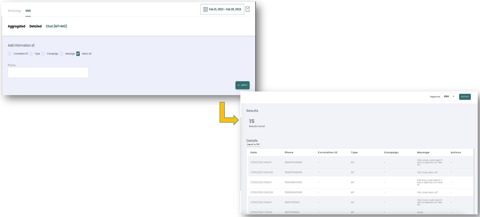Click the alarm clock icon

pyautogui.click(x=247, y=9)
